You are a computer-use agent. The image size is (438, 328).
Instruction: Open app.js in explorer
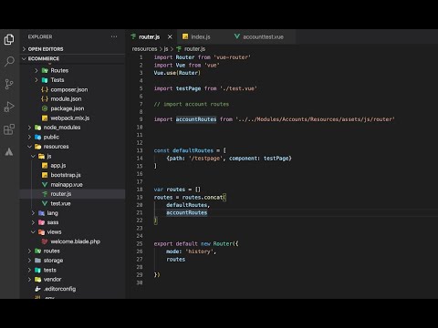pyautogui.click(x=58, y=166)
